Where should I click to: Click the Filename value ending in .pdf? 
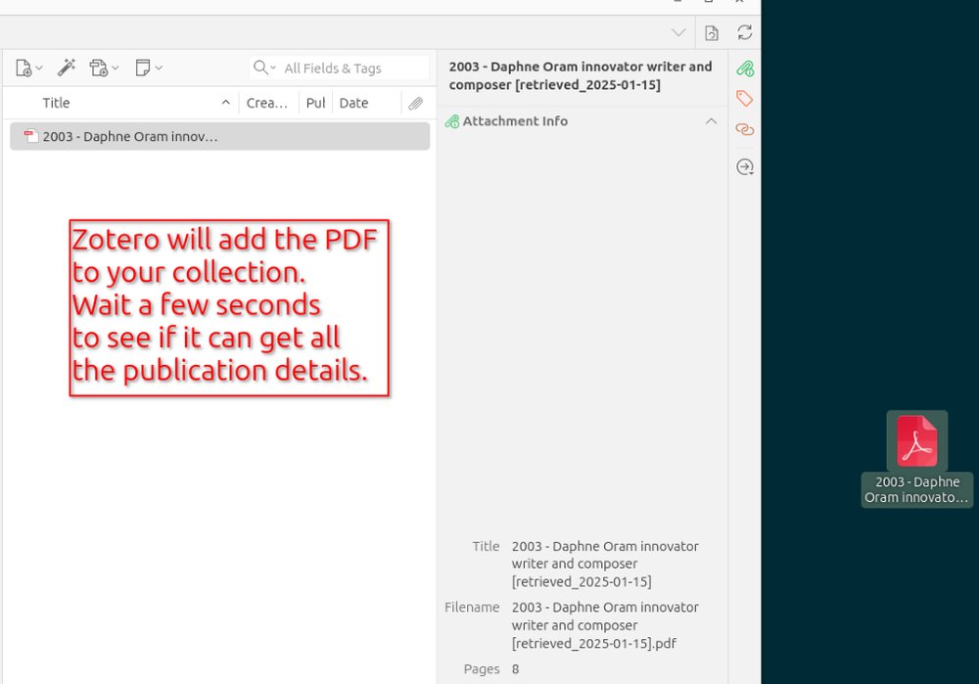tap(605, 624)
